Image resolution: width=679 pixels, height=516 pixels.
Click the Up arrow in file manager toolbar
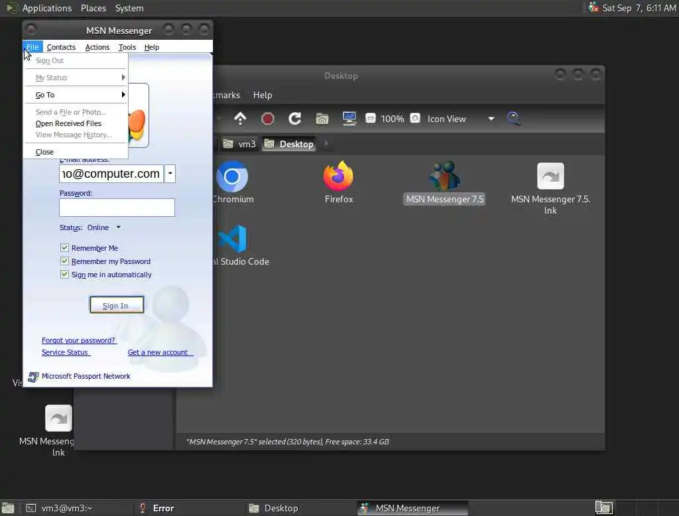[240, 118]
